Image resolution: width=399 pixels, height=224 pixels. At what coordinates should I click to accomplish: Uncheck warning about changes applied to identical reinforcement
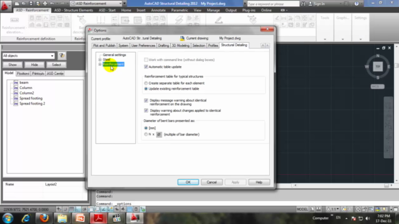pyautogui.click(x=146, y=111)
